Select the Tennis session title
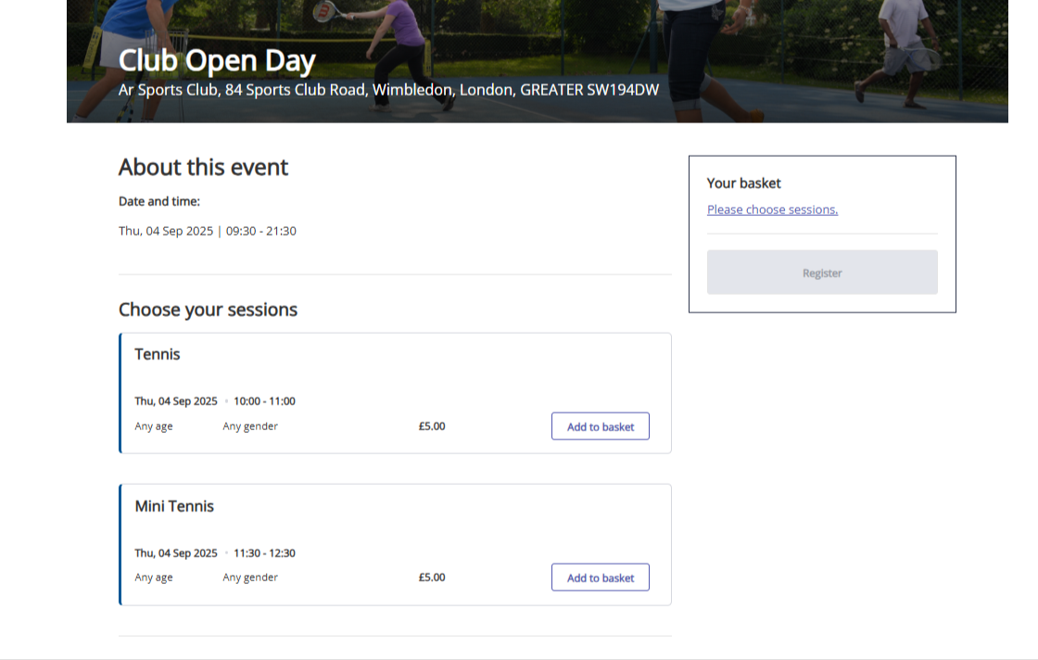The height and width of the screenshot is (660, 1038). coord(158,354)
